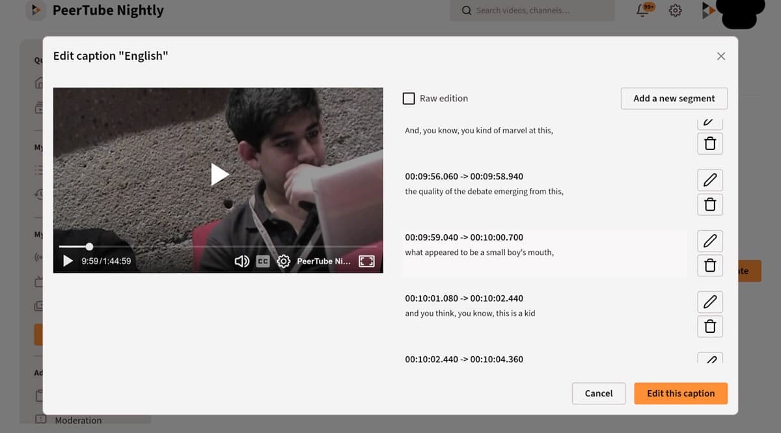The image size is (781, 433).
Task: Click the PeerTube logo icon
Action: pos(35,10)
